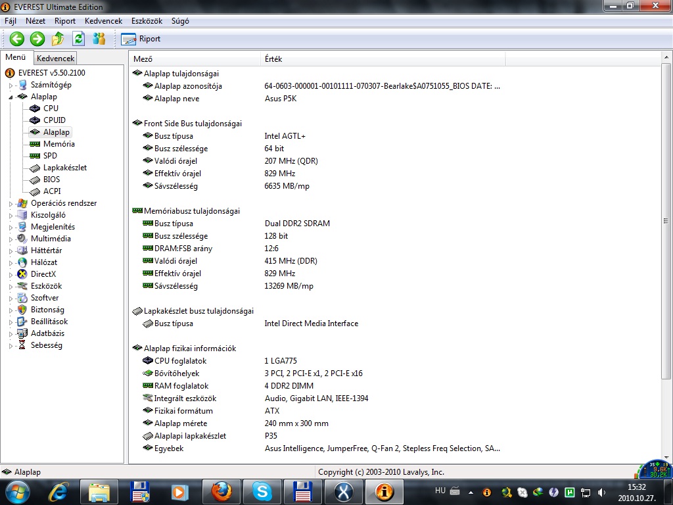This screenshot has width=673, height=505.
Task: Open the Riport menu in menu bar
Action: pos(65,21)
